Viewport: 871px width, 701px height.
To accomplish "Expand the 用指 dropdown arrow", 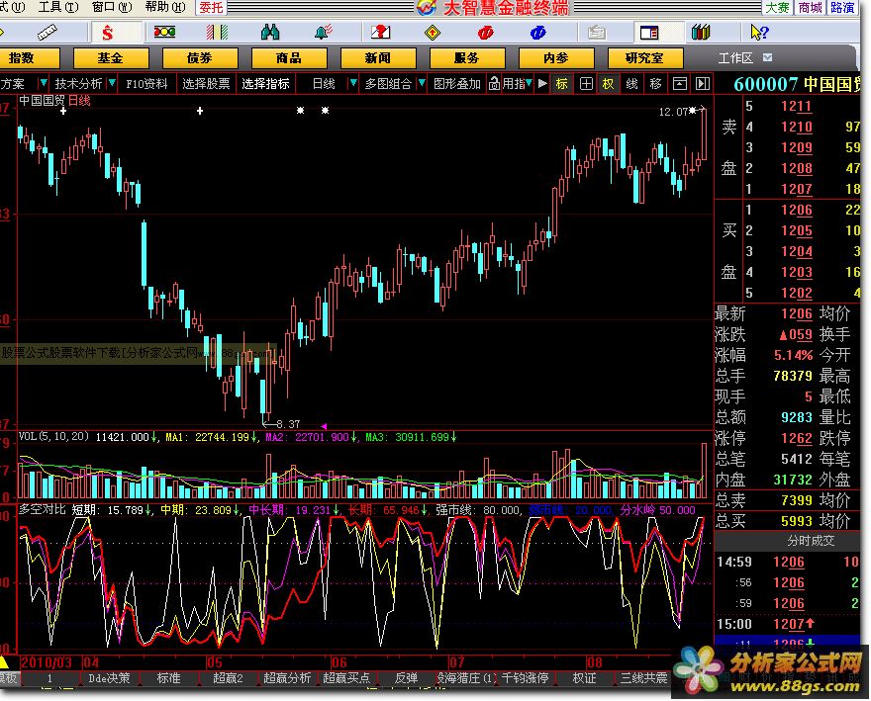I will pyautogui.click(x=529, y=83).
